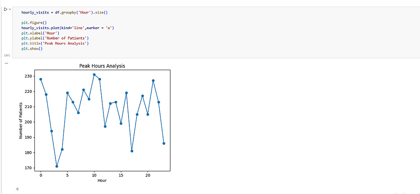Click the Hour x-axis label below chart

coord(102,181)
